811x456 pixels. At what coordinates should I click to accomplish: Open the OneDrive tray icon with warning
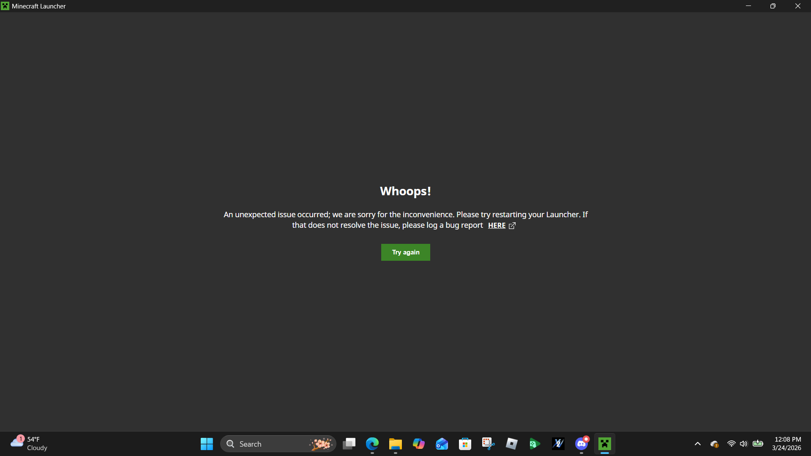point(715,444)
